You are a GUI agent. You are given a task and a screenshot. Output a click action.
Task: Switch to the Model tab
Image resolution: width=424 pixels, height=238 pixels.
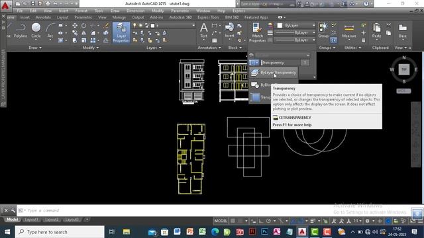pos(12,219)
